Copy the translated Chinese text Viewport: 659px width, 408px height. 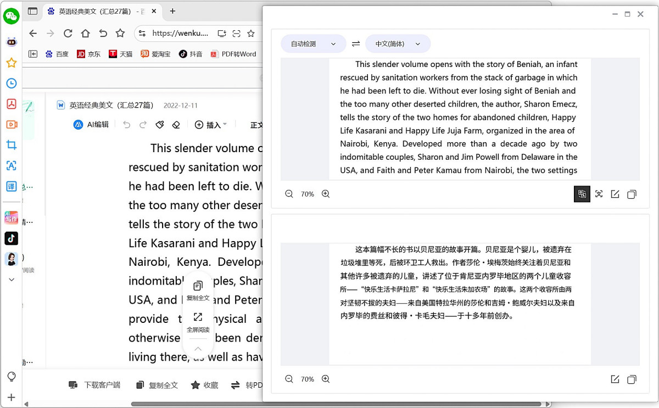(632, 379)
